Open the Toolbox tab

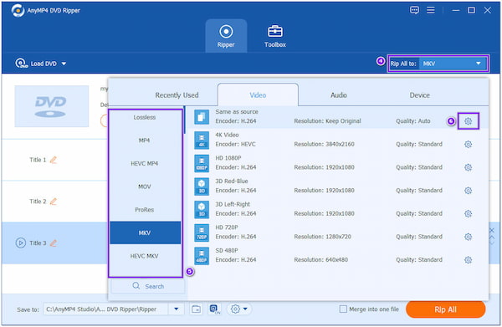point(275,36)
